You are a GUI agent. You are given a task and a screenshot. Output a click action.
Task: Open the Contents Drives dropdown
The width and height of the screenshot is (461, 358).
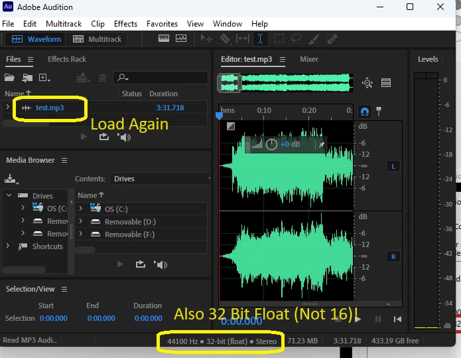tap(161, 179)
